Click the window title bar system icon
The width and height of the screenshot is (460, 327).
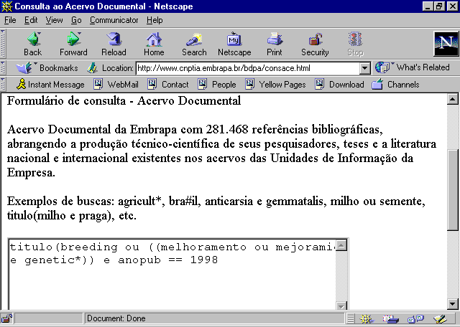coord(6,6)
